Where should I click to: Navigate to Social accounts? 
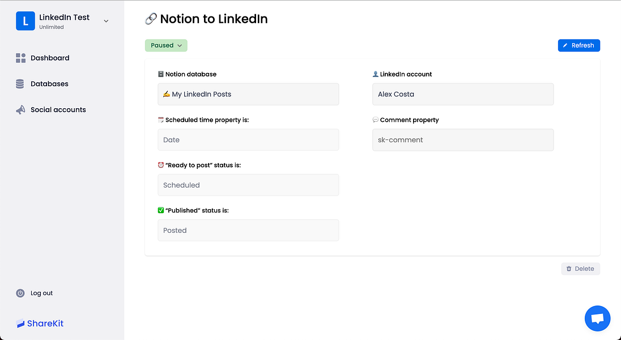[58, 110]
